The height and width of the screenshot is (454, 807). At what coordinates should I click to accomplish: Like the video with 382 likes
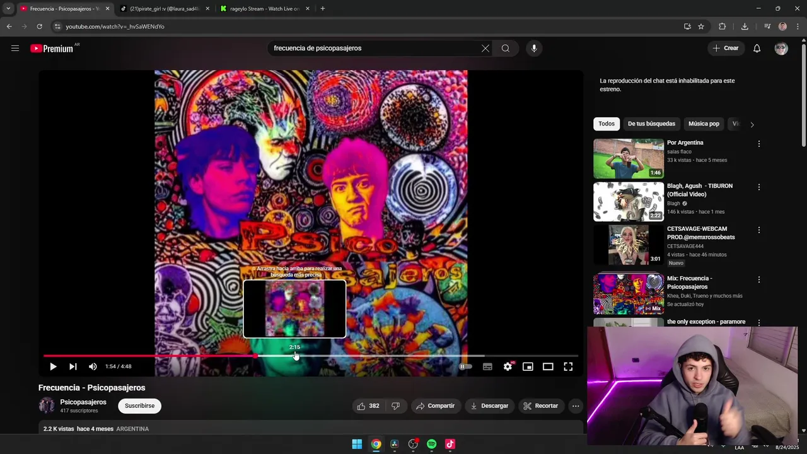[368, 406]
